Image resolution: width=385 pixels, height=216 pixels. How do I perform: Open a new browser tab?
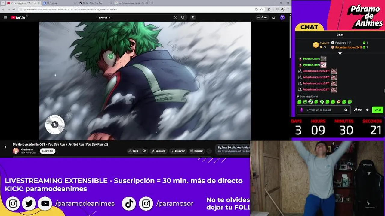(x=153, y=3)
